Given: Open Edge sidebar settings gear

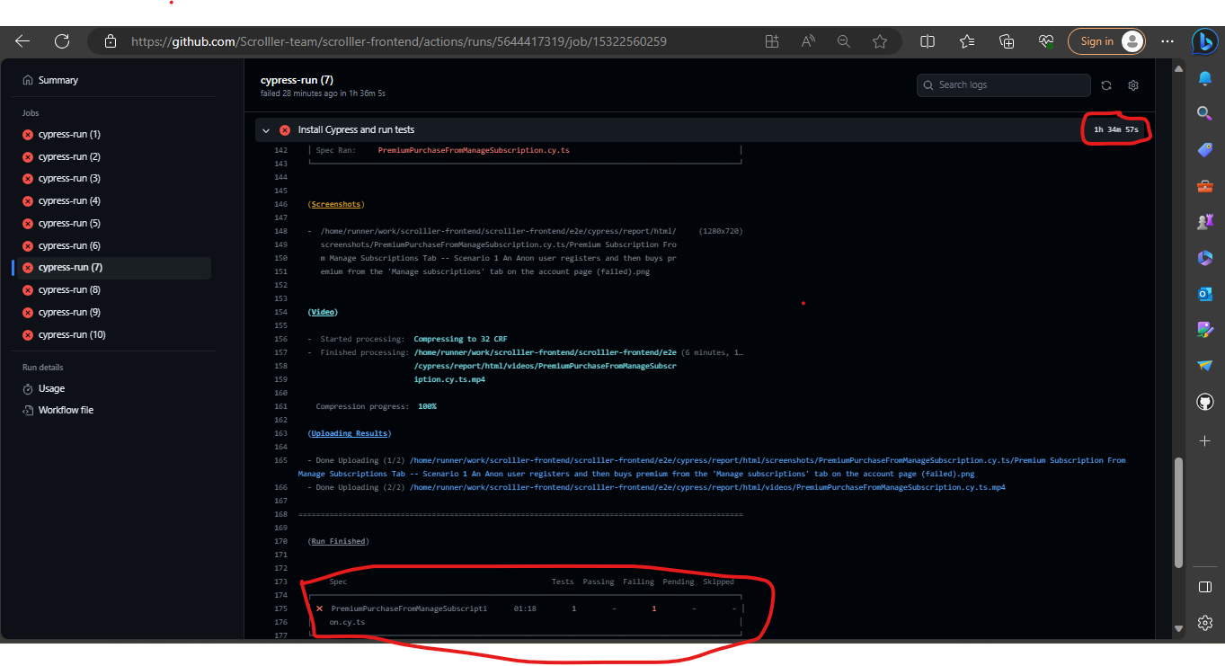Looking at the screenshot, I should pyautogui.click(x=1204, y=622).
